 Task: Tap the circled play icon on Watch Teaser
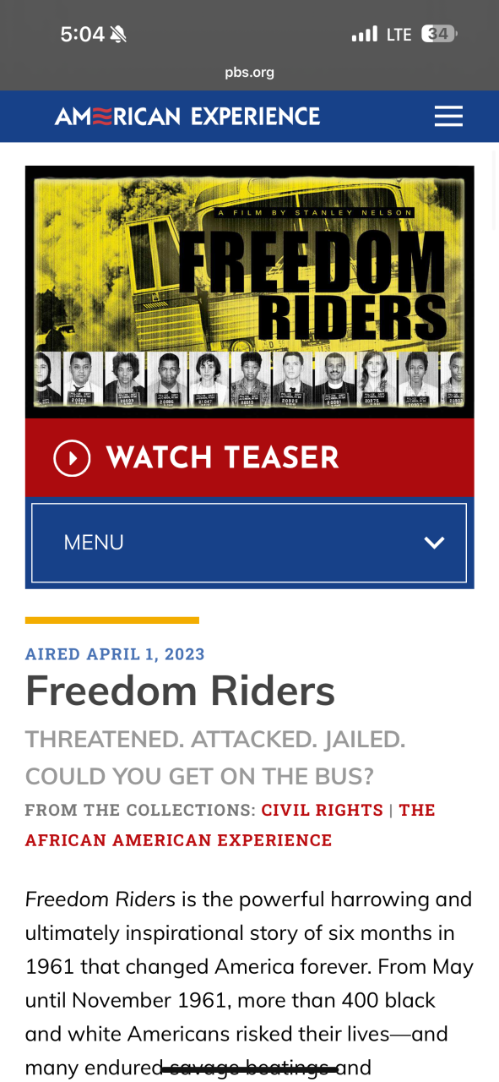[72, 457]
